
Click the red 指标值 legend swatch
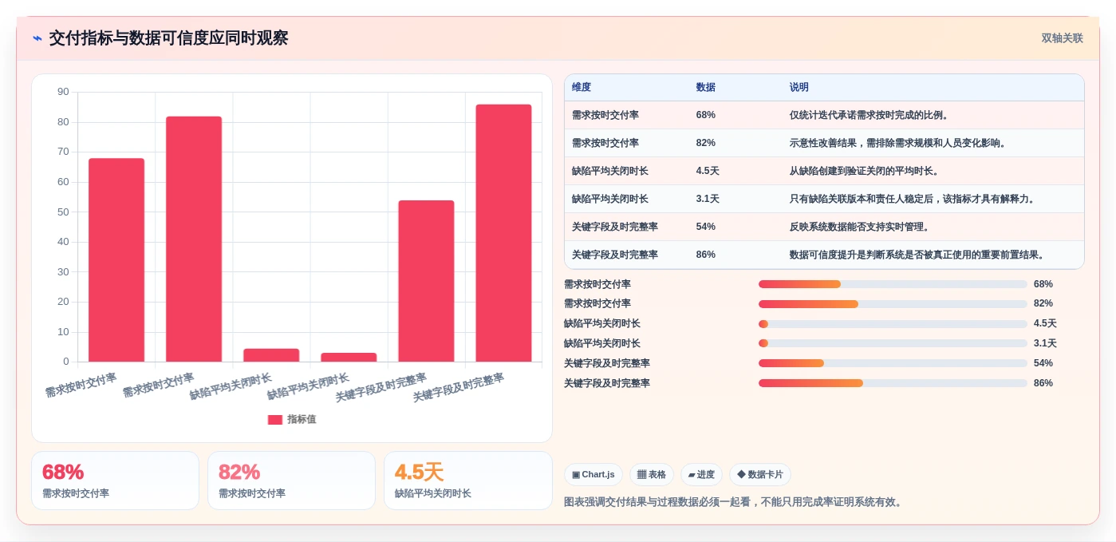[x=275, y=420]
